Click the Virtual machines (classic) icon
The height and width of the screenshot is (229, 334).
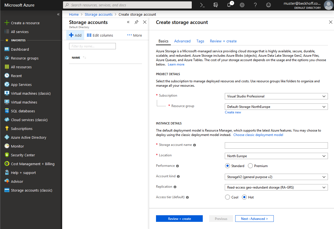click(7, 93)
